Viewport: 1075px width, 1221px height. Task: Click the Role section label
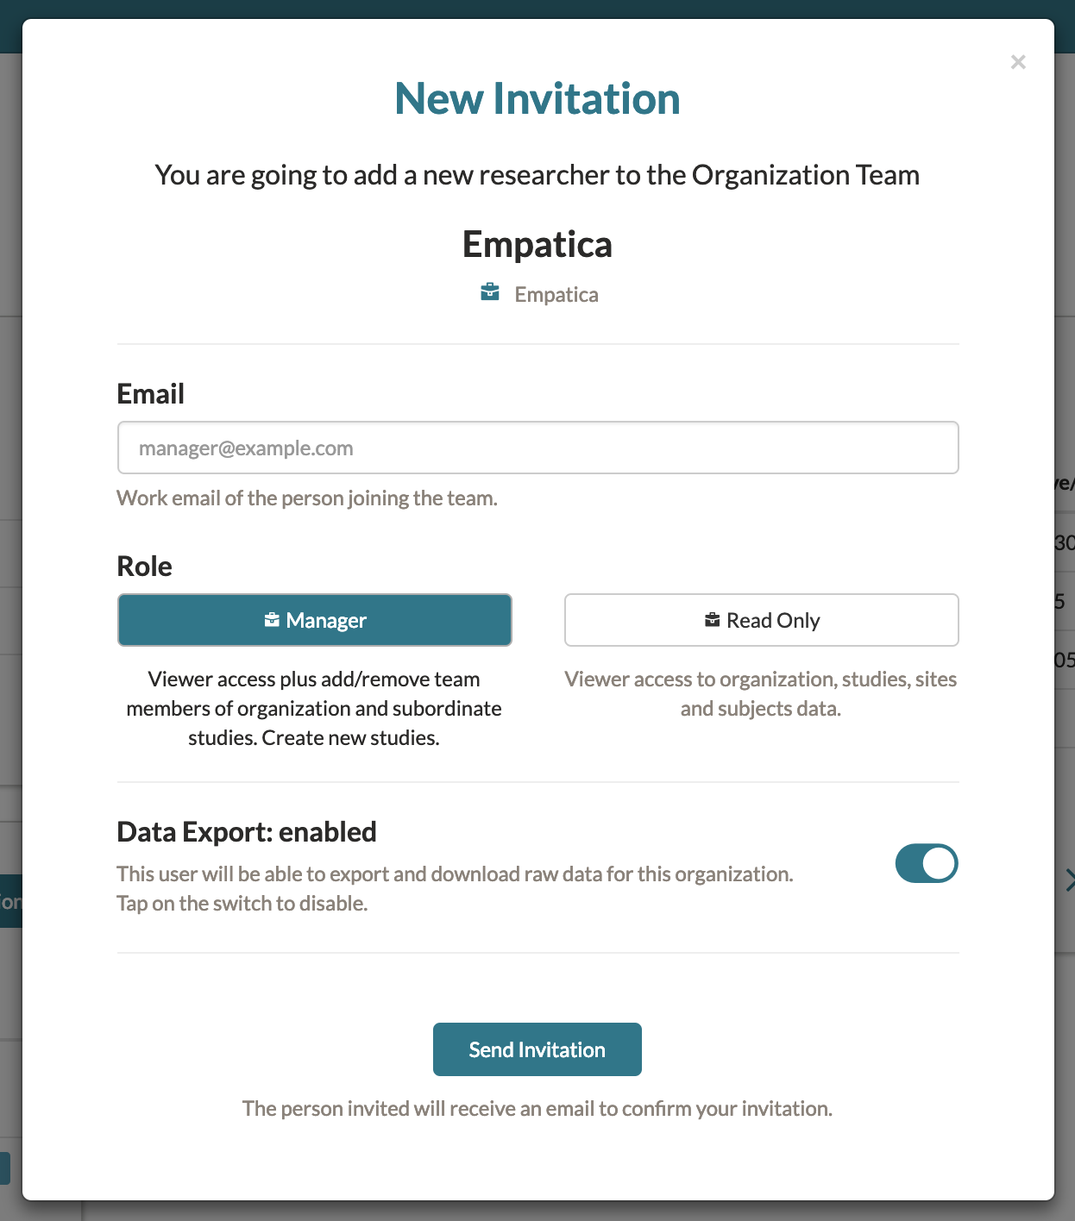[x=145, y=567]
